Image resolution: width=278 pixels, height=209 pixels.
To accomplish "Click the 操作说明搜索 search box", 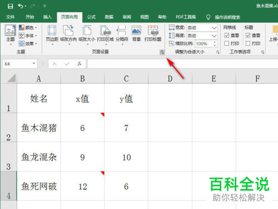I will 227,17.
